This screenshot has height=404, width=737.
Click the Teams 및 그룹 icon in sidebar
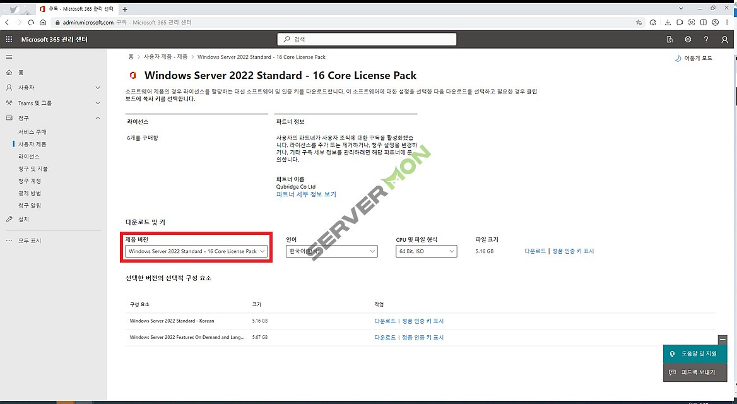click(x=9, y=102)
